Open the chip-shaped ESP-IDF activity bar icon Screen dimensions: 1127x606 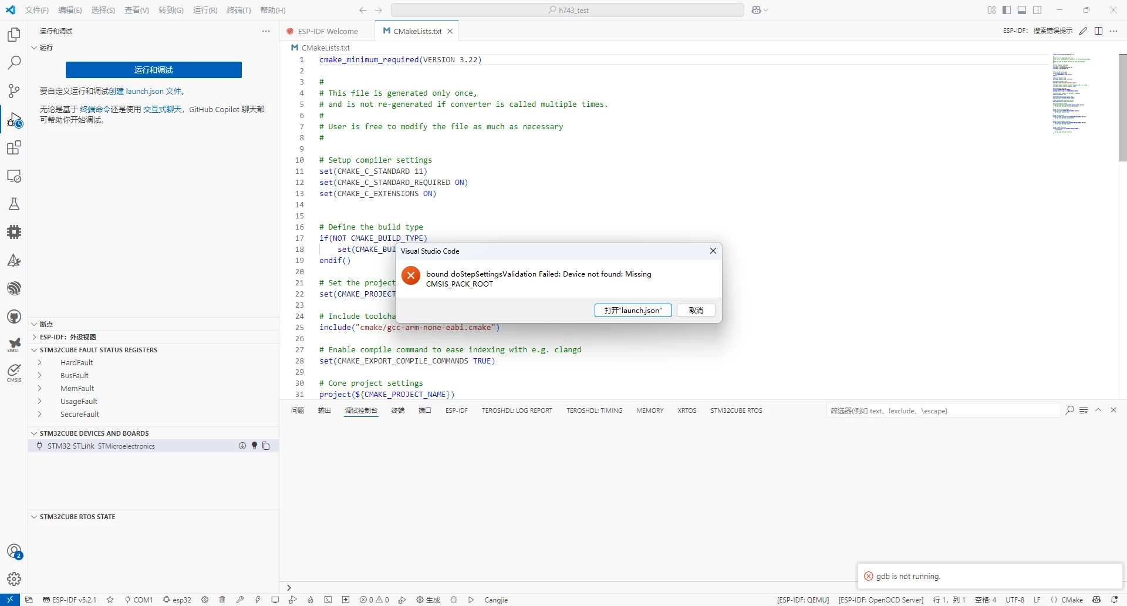pyautogui.click(x=14, y=232)
